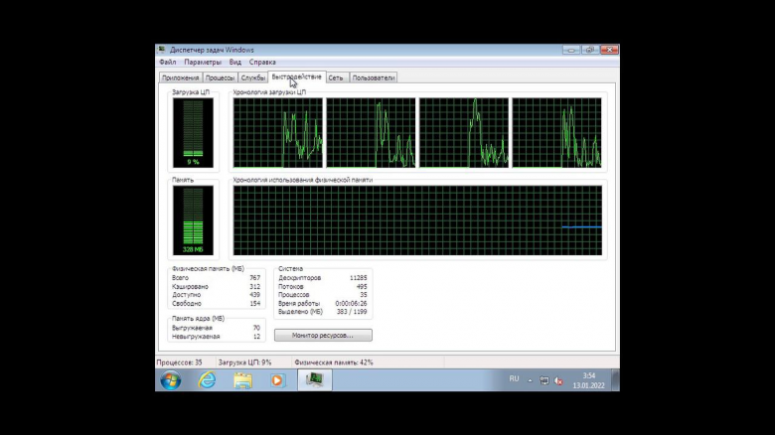Click the Task Manager title bar icon
Viewport: 775px width, 435px height.
click(x=162, y=50)
